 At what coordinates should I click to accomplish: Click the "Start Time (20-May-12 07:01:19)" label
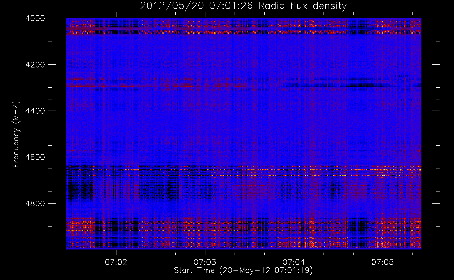pyautogui.click(x=243, y=270)
